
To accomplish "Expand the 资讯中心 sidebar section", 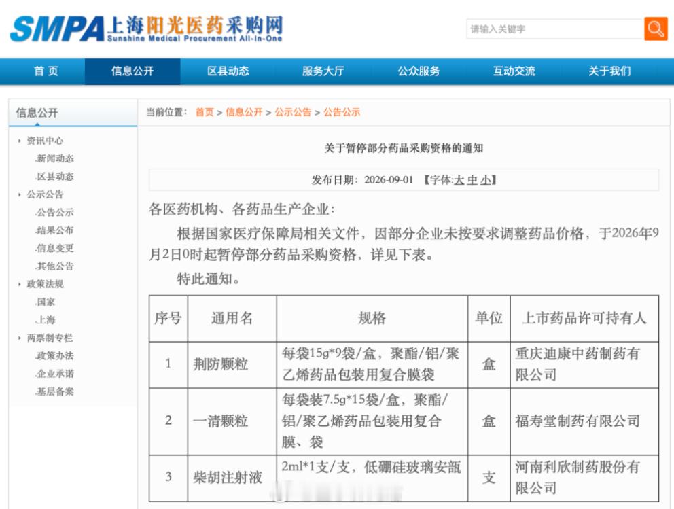I will coord(45,141).
